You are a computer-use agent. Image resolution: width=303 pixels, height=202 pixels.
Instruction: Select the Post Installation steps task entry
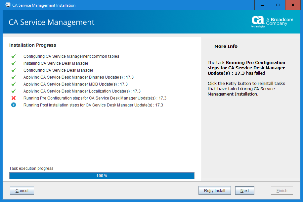coord(93,105)
